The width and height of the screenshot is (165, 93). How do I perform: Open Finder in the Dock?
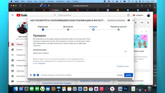coord(16,89)
